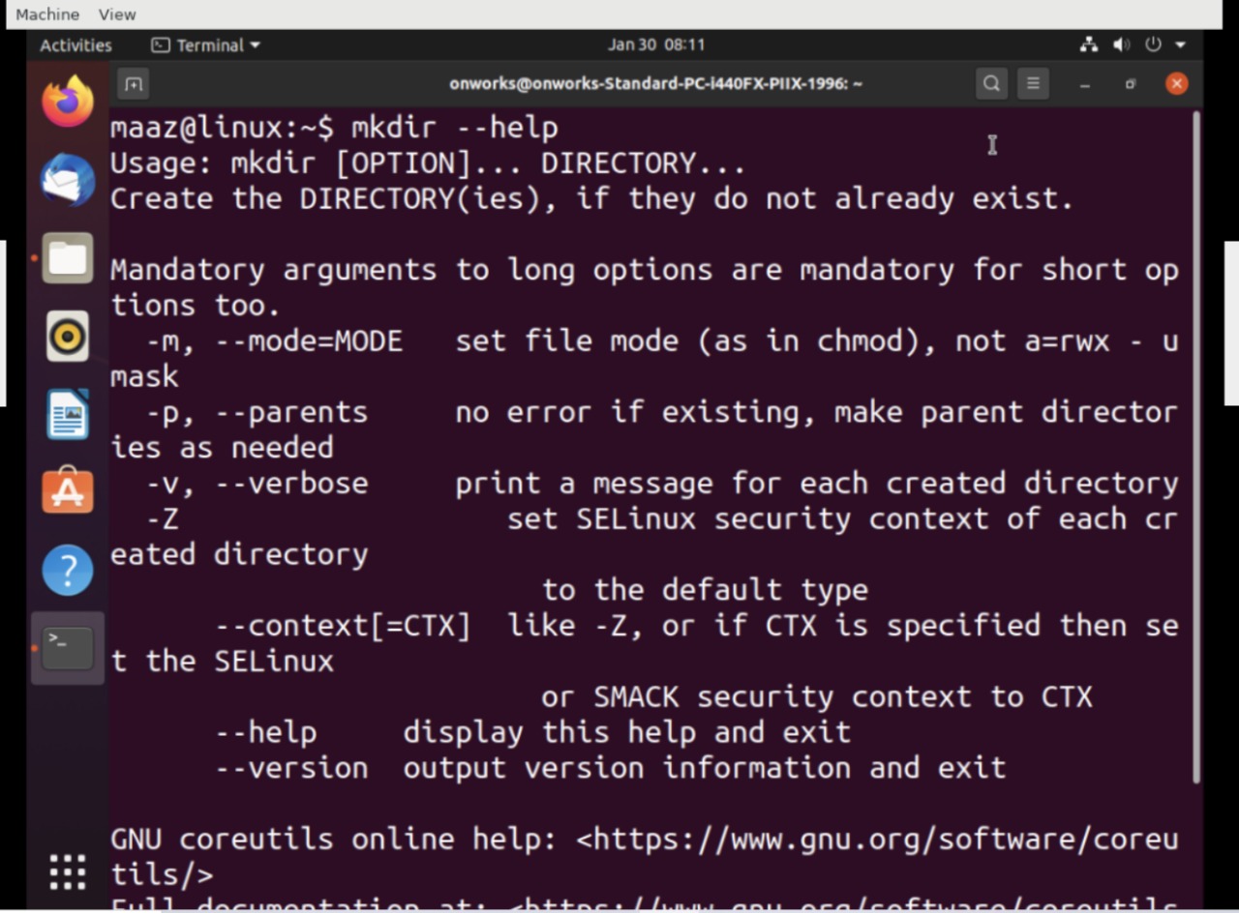Open the View menu
Screen dimensions: 1239x913
click(117, 15)
